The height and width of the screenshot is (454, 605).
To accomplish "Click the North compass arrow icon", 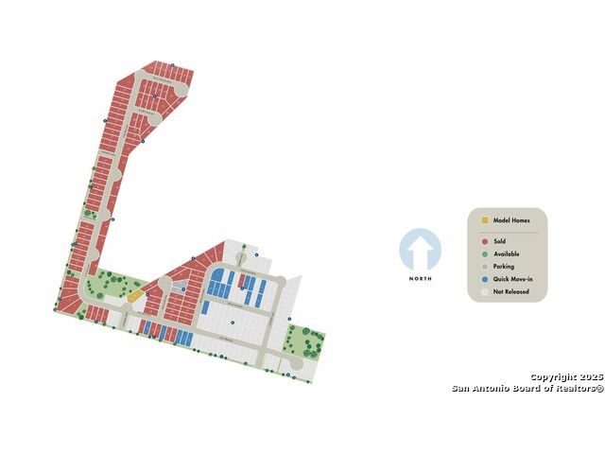I will (x=420, y=251).
